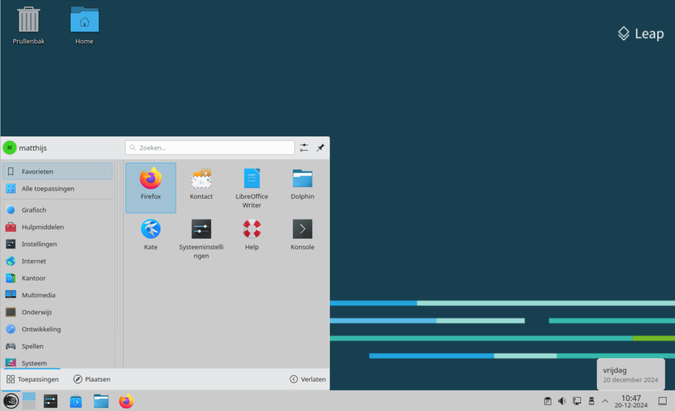Pin the application menu open
The image size is (675, 411).
[321, 147]
